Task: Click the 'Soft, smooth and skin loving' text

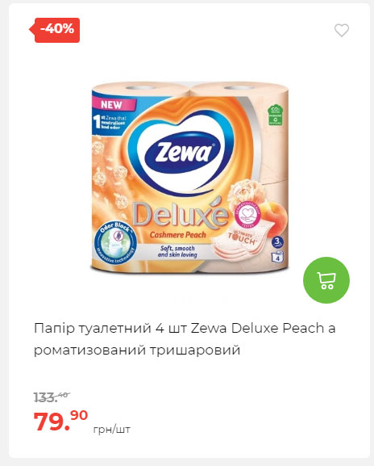Action: [177, 251]
